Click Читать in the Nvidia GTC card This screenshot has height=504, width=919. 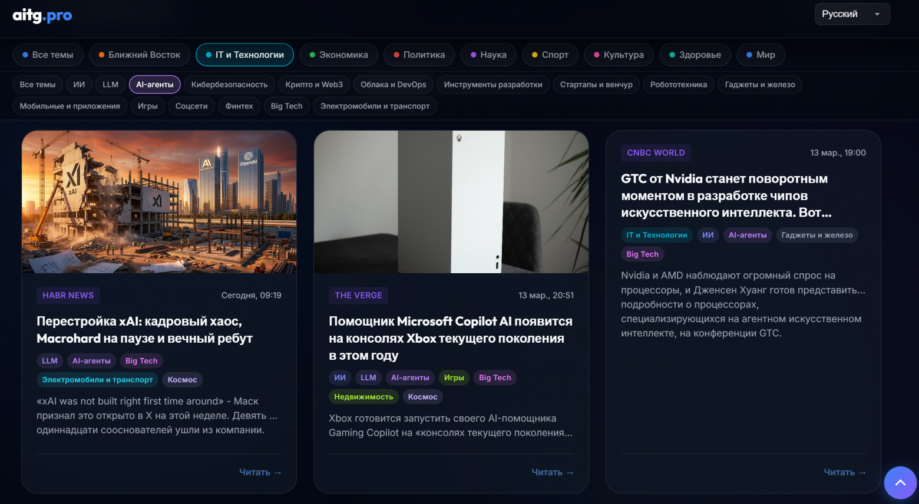(x=845, y=472)
